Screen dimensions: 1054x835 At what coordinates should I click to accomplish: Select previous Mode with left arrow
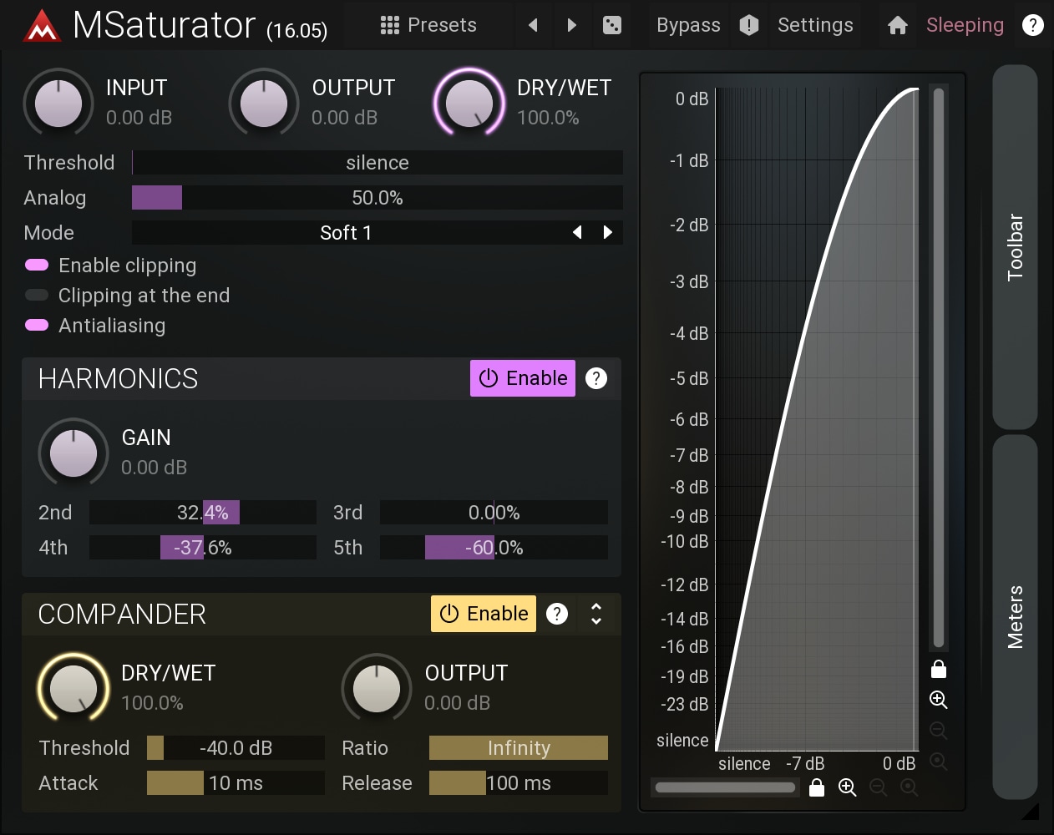pos(577,233)
